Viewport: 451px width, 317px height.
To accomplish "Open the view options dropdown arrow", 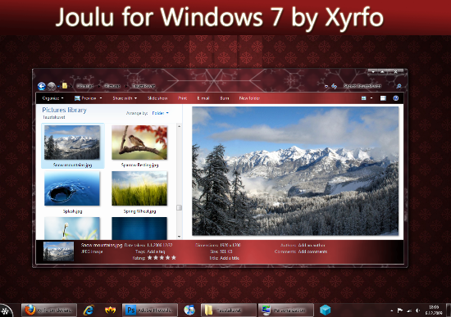I will pyautogui.click(x=371, y=98).
